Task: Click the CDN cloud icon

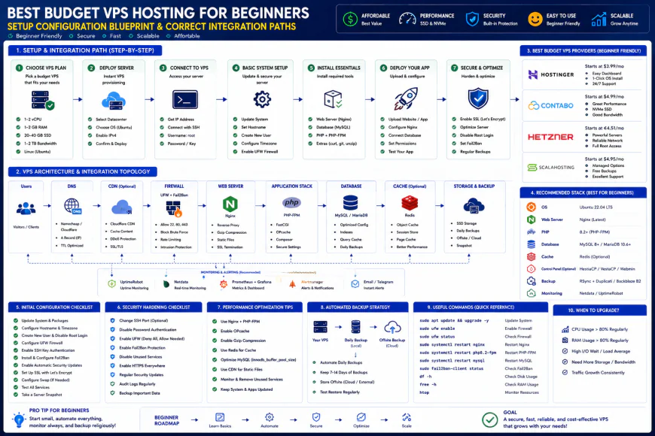Action: (122, 207)
